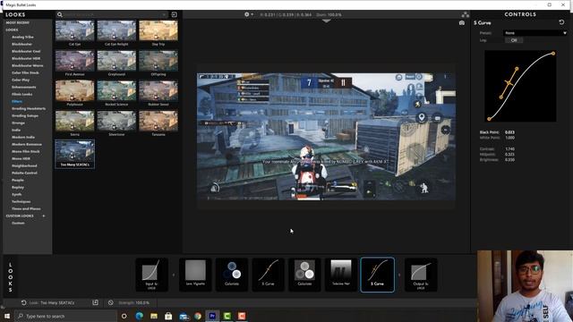Open the vertical LOOKS drawer tab
Image resolution: width=573 pixels, height=322 pixels.
coord(10,276)
